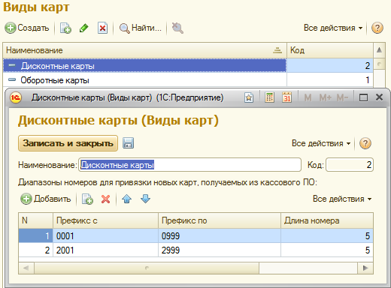Click the Записать и закрыть button

[68, 143]
